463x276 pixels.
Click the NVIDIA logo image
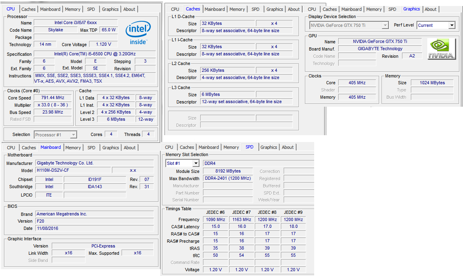441,49
